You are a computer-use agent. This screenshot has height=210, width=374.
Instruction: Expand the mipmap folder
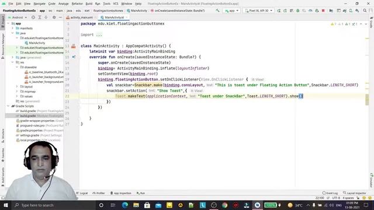[17, 92]
